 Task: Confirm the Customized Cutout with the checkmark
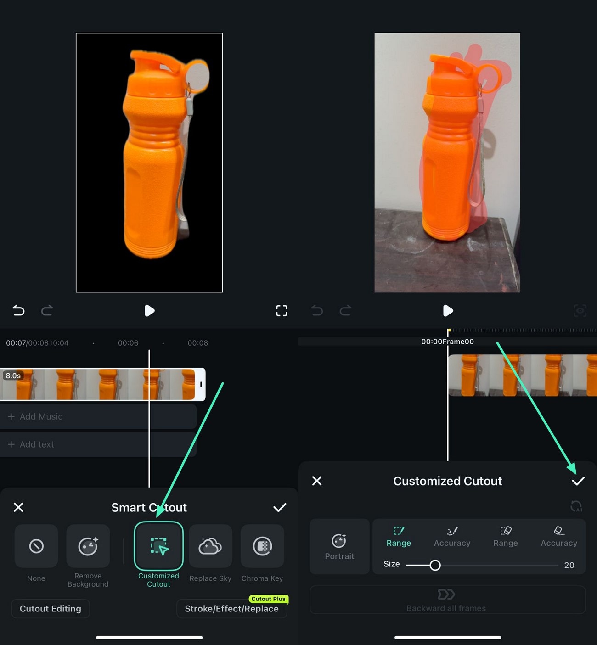coord(578,481)
